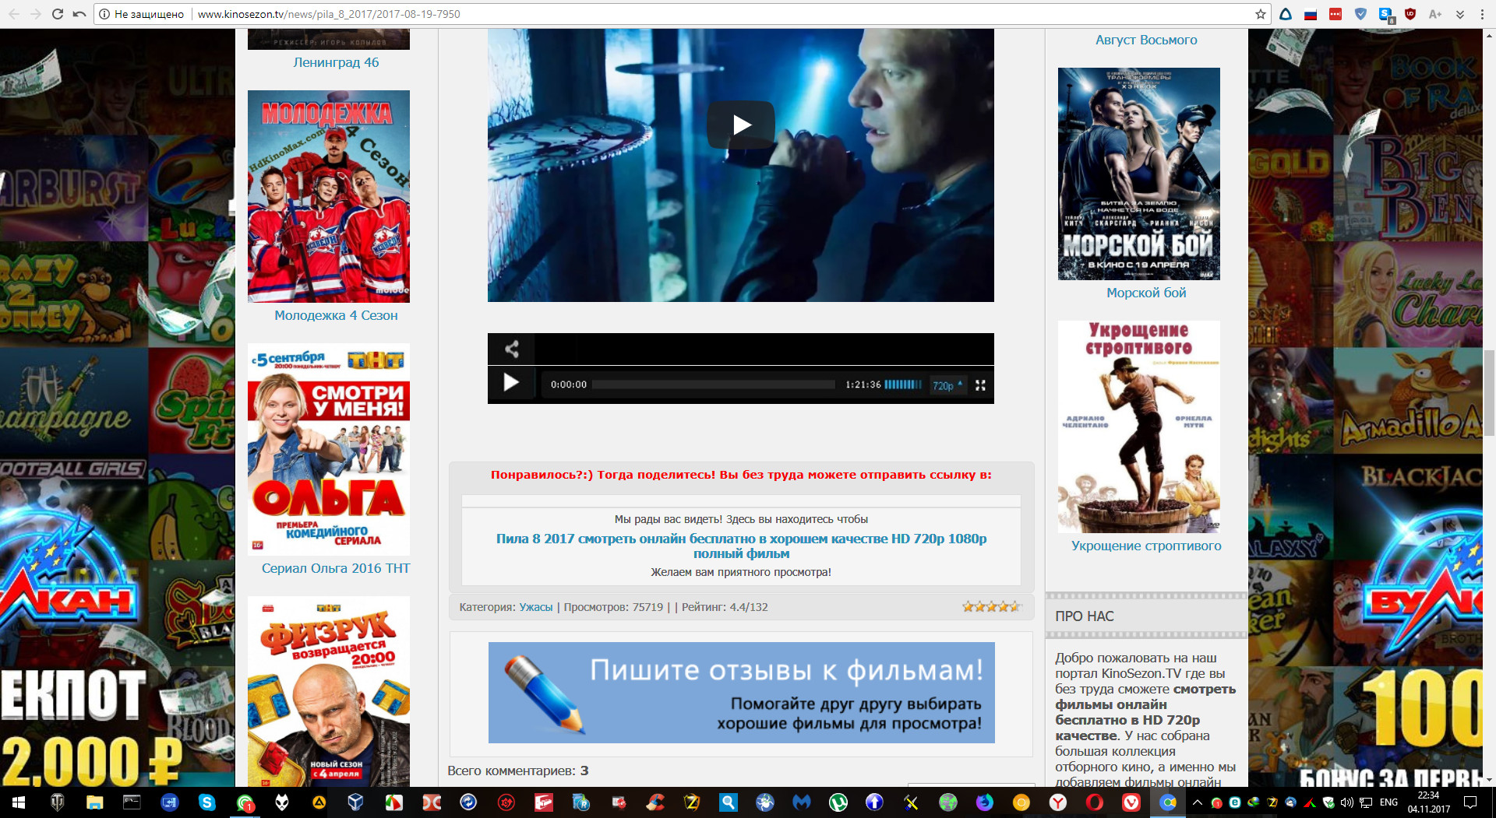The height and width of the screenshot is (818, 1496).
Task: Open the LastPass red extension icon
Action: tap(1335, 14)
